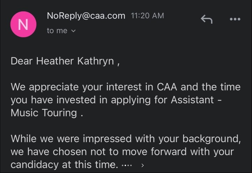Tap the word "impressed" in third paragraph
Screen dimensions: 252x173
pyautogui.click(x=107, y=139)
